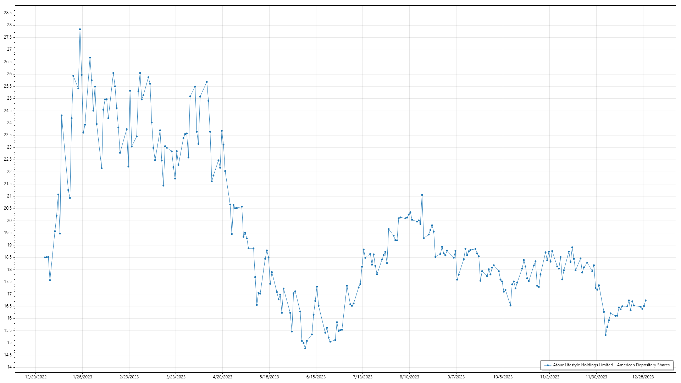Click the 12/28/2023 x-axis date label

[x=643, y=377]
